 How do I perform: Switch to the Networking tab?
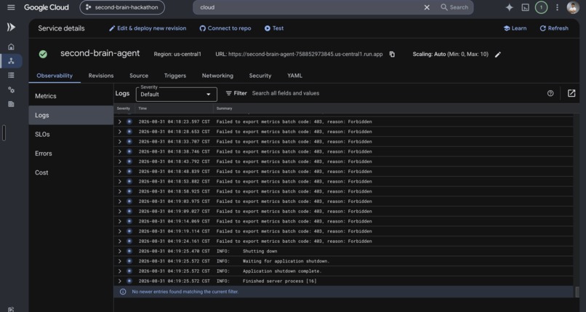pyautogui.click(x=217, y=76)
